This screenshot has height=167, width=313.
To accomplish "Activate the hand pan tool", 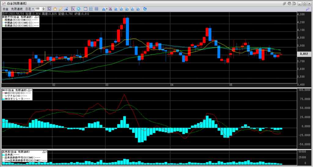I will click(55, 9).
